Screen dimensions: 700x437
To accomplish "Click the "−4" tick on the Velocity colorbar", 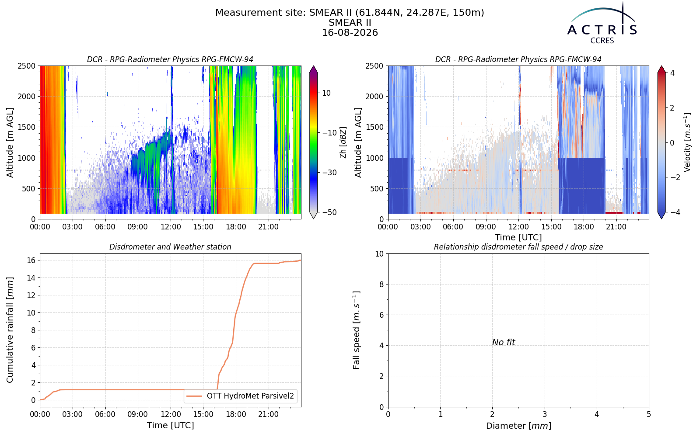I will [x=675, y=212].
